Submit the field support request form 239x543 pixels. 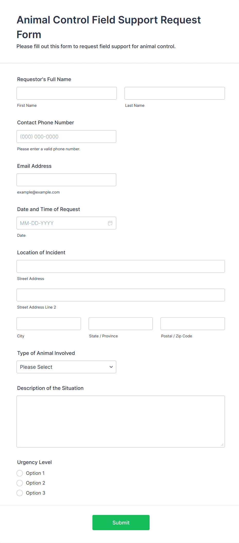(x=121, y=522)
